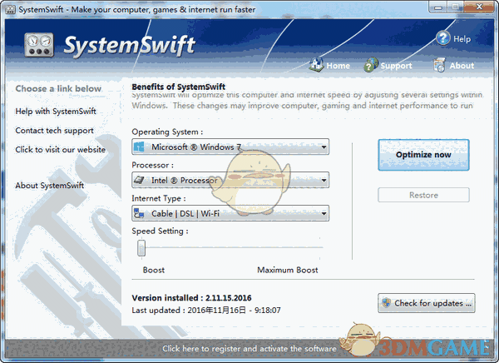Click the Operating System : label
Image resolution: width=499 pixels, height=363 pixels.
coord(167,132)
